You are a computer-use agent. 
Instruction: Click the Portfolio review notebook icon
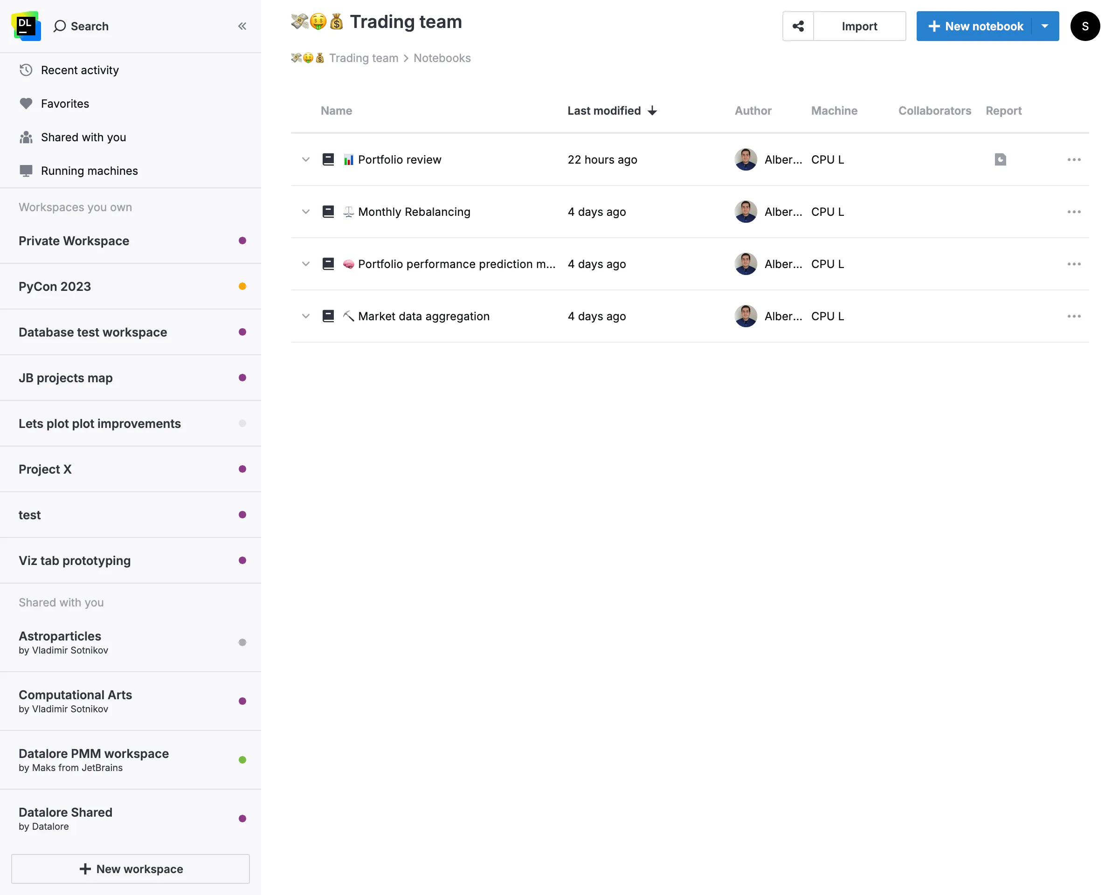[328, 159]
